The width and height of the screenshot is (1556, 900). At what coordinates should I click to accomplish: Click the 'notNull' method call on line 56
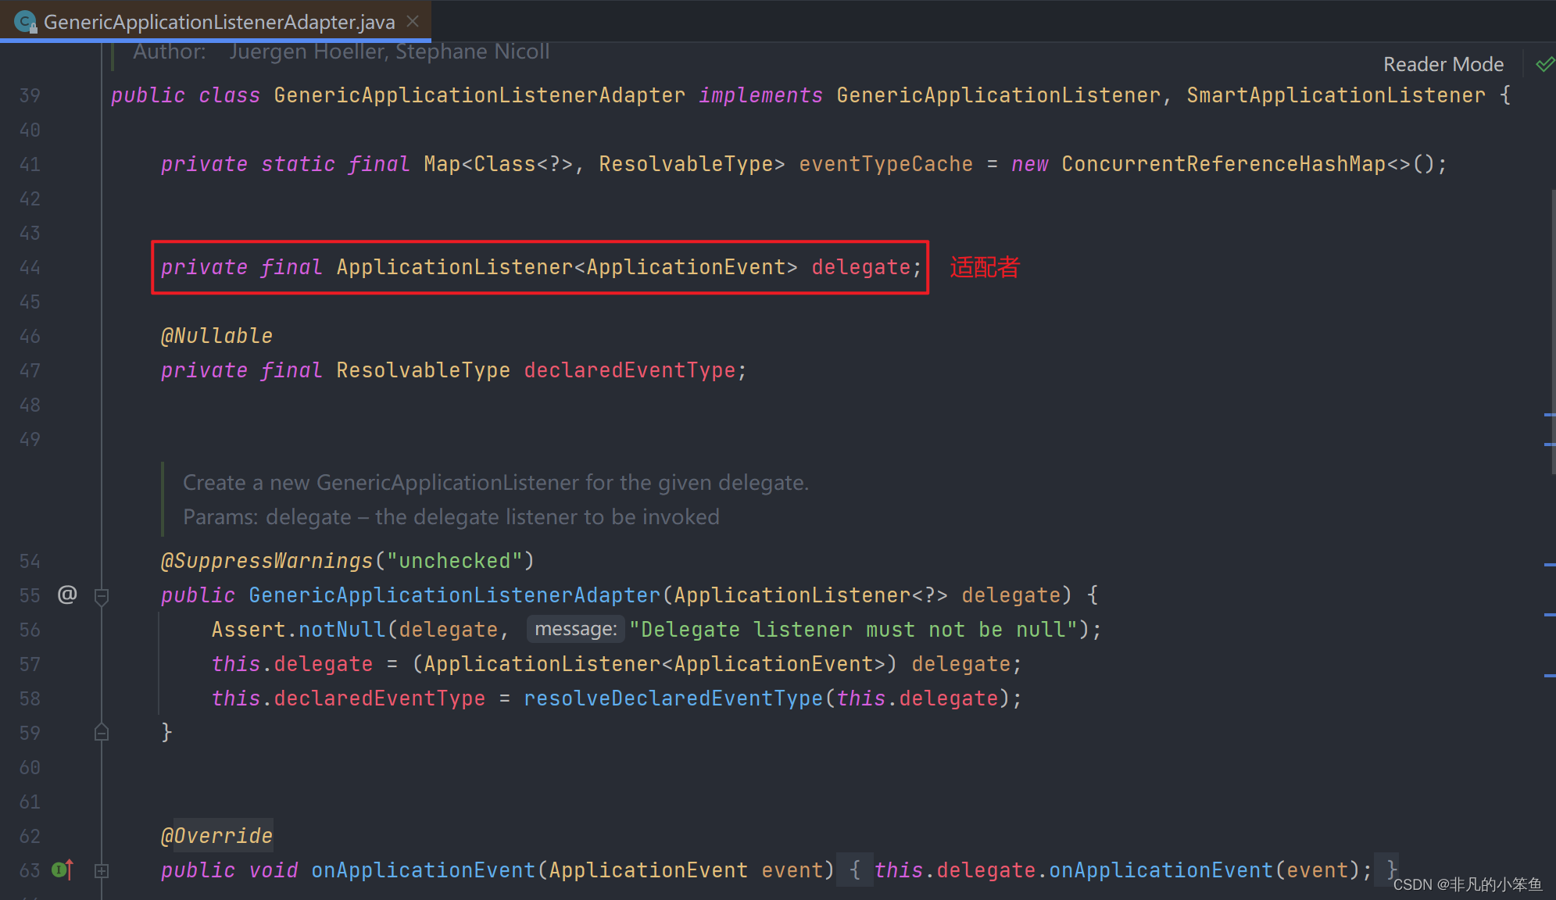[x=342, y=630]
